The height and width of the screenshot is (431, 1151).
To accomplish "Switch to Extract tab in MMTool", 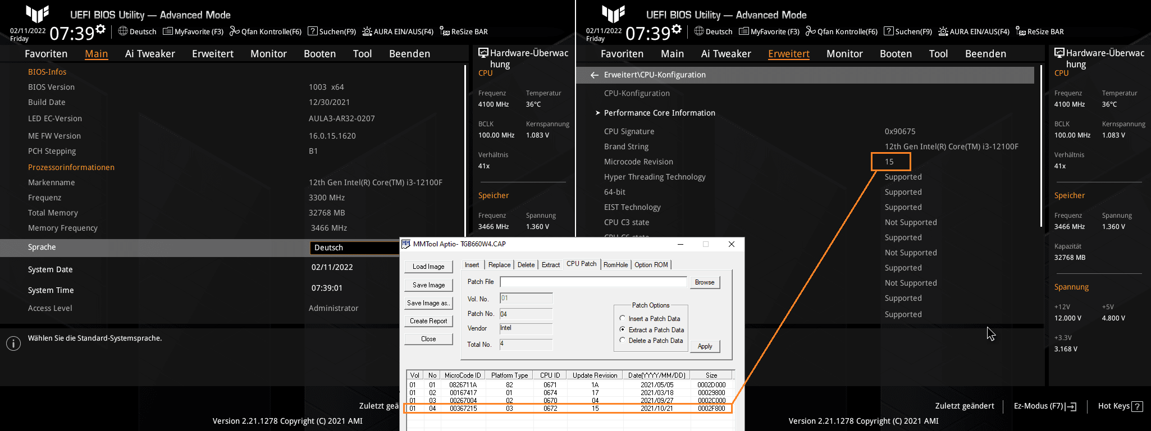I will click(x=550, y=265).
